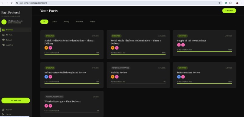Viewport: 244px width, 117px height.
Task: Open the Chrome three-dot menu
Action: pos(242,3)
